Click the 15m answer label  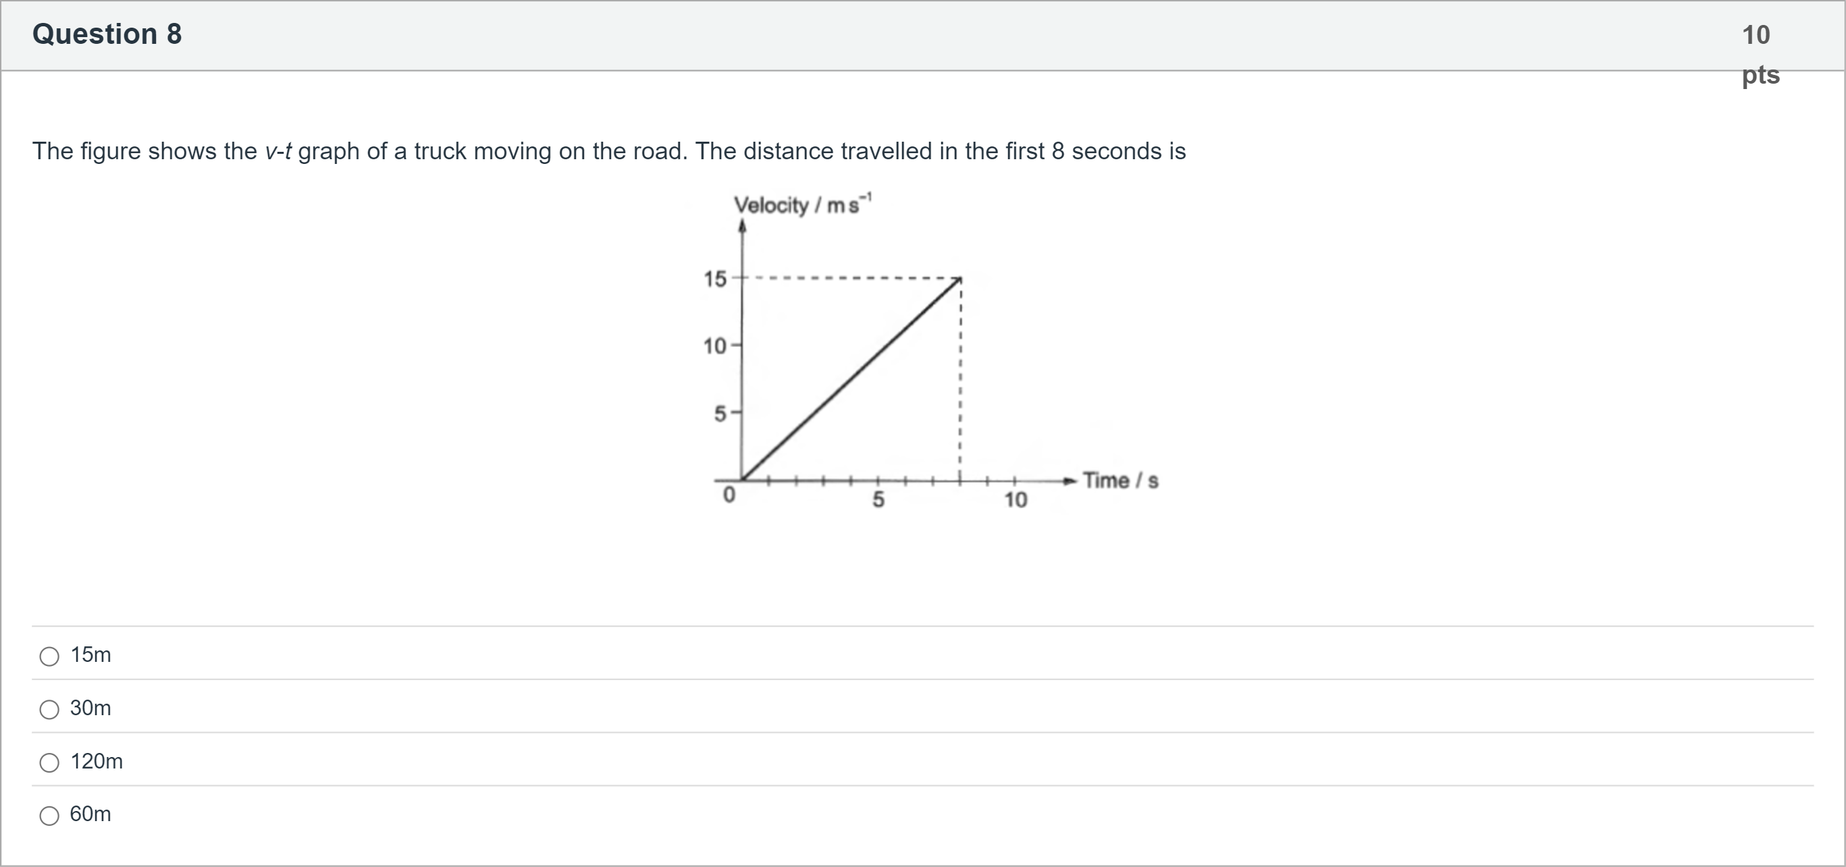coord(90,655)
